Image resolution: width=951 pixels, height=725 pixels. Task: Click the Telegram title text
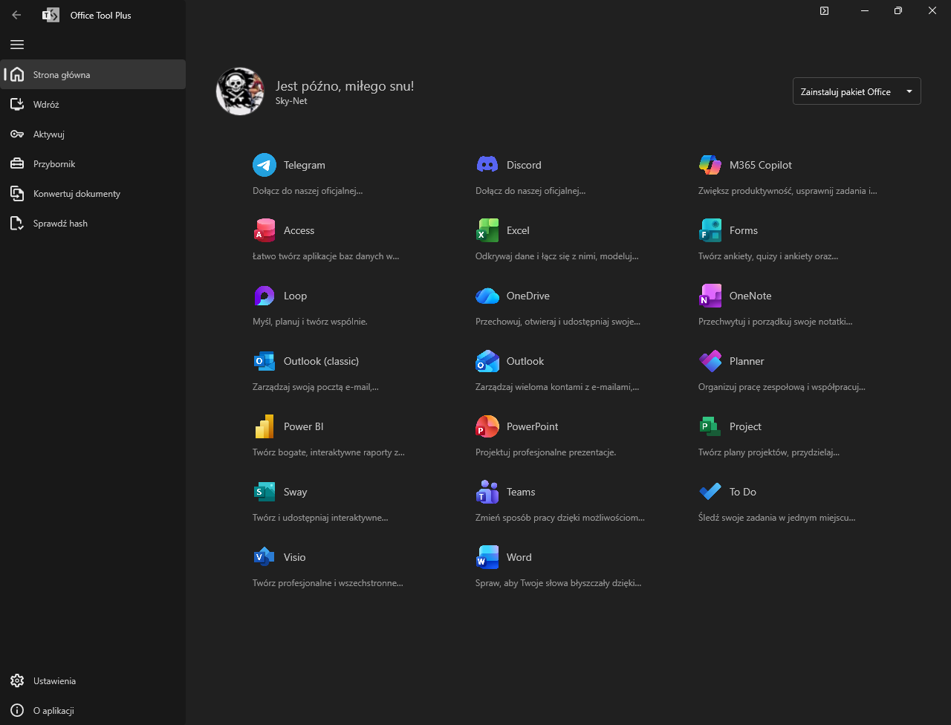(305, 165)
